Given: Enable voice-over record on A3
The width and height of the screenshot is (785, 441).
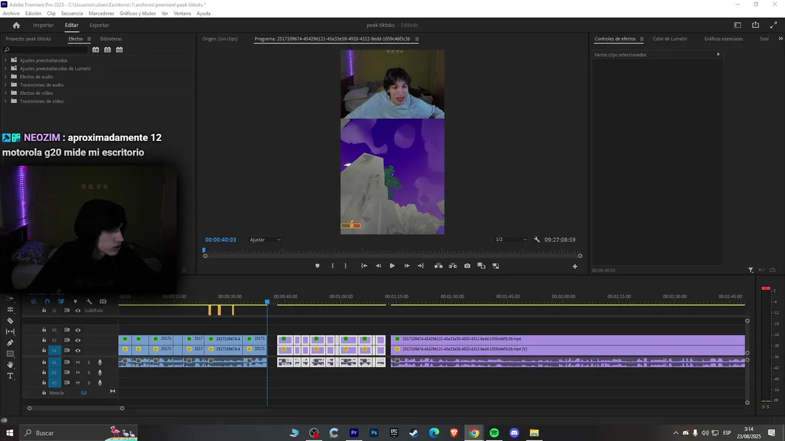Looking at the screenshot, I should [x=100, y=383].
